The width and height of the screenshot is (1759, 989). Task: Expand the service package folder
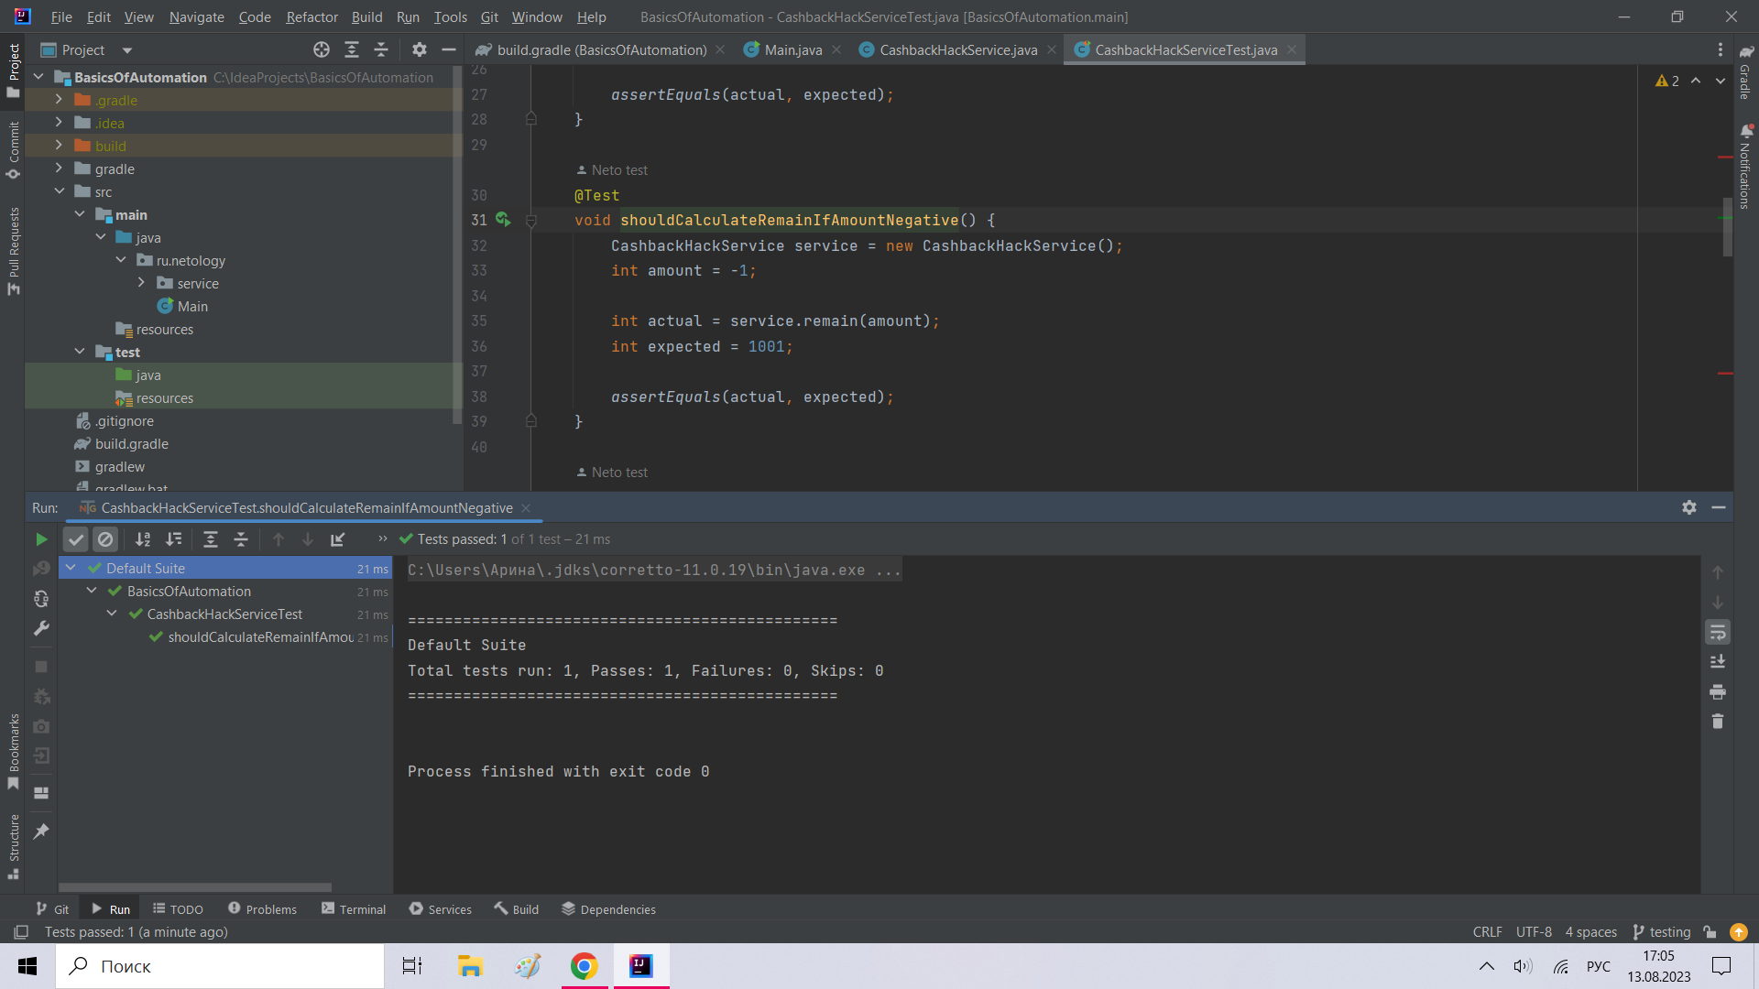(141, 283)
